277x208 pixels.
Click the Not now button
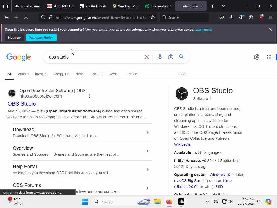14,37
